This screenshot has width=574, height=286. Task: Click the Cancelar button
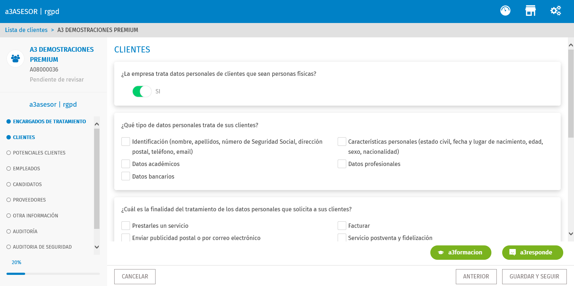click(135, 276)
